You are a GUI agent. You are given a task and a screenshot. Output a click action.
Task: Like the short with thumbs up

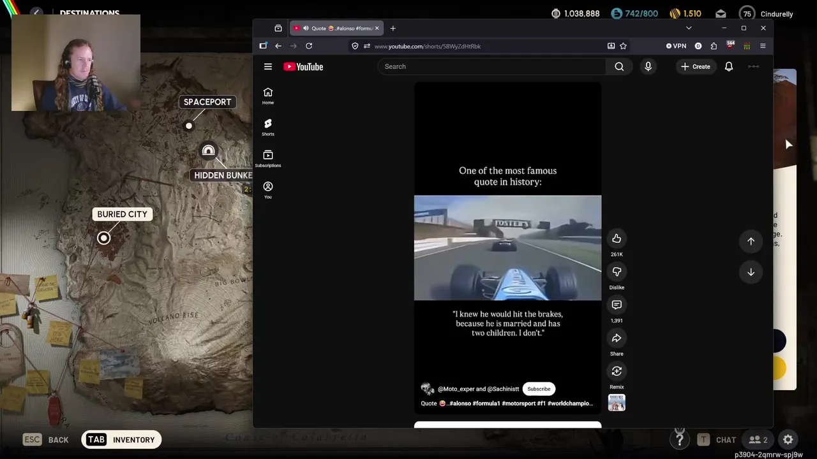click(x=617, y=238)
